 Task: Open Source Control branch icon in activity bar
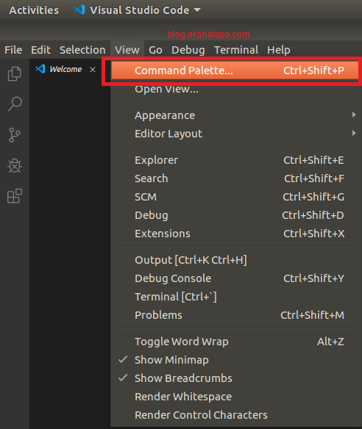15,135
